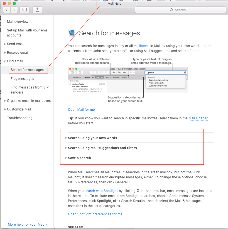
Task: Click the Share icon in the Help window toolbar
Action: [37, 9]
